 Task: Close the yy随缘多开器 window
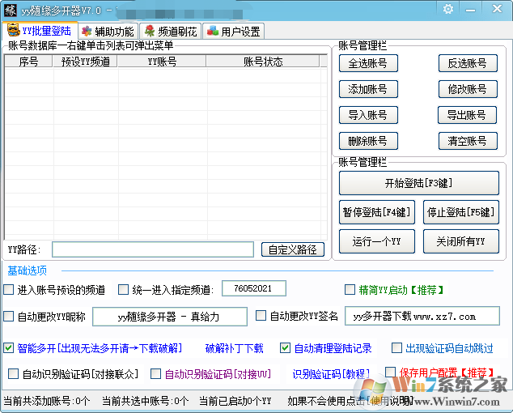(x=495, y=9)
